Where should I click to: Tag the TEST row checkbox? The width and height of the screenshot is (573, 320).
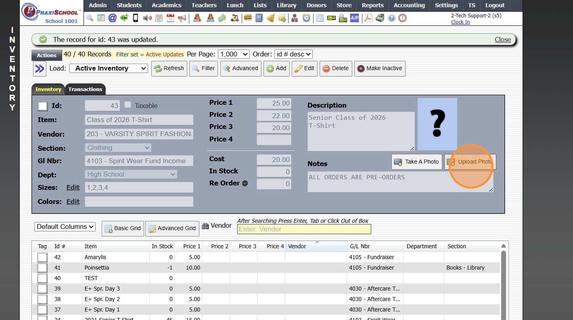(42, 278)
